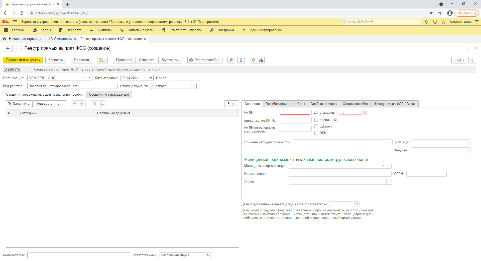Image resolution: width=481 pixels, height=261 pixels.
Task: Click into the Комментарий input field
Action: point(78,255)
